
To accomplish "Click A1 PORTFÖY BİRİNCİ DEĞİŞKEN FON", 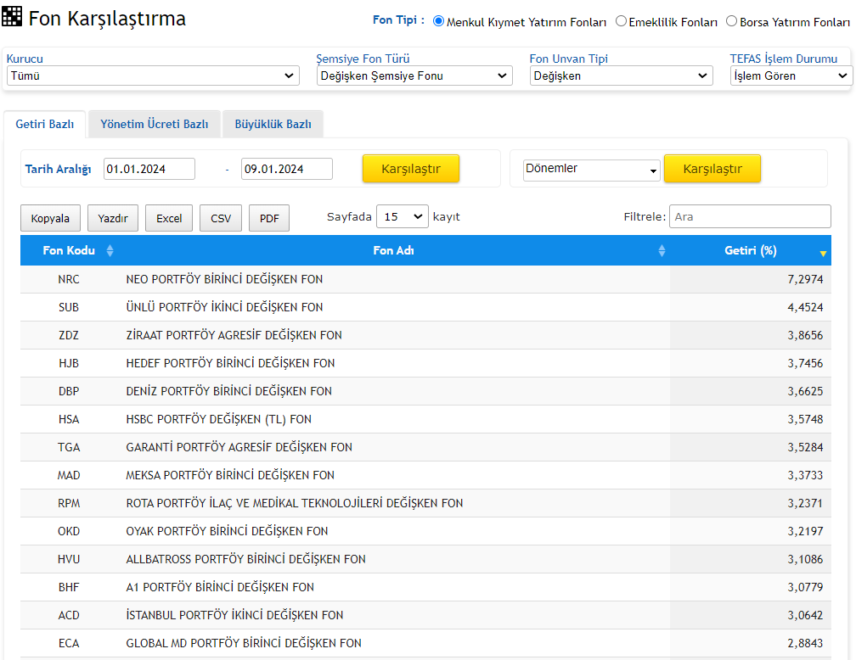I will point(220,587).
